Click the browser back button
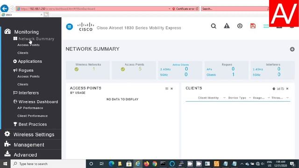299x168 pixels. tap(4, 8)
